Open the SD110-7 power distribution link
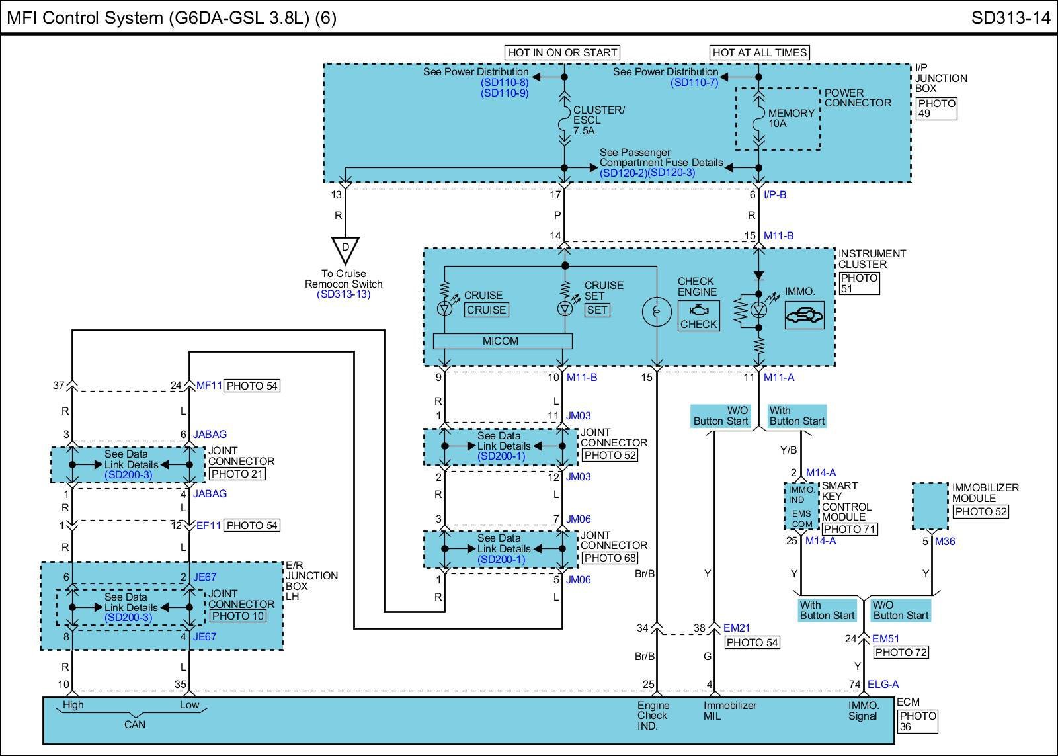The image size is (1058, 756). (x=694, y=83)
